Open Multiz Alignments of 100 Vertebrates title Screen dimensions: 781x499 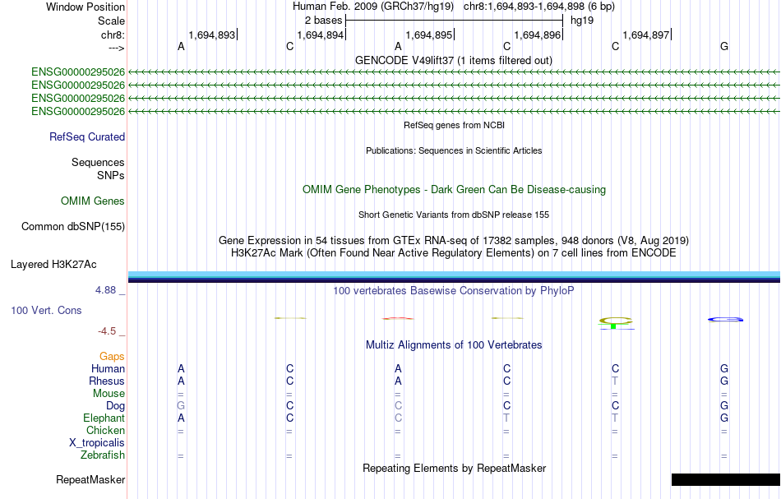(x=454, y=344)
